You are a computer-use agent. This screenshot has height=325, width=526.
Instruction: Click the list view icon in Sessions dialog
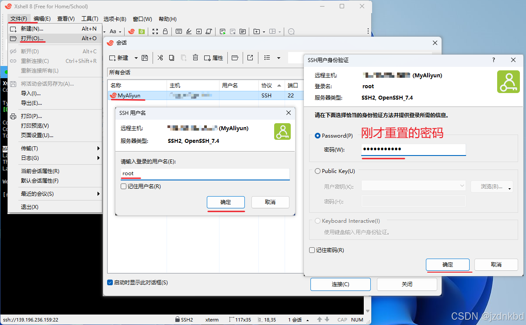coord(267,58)
